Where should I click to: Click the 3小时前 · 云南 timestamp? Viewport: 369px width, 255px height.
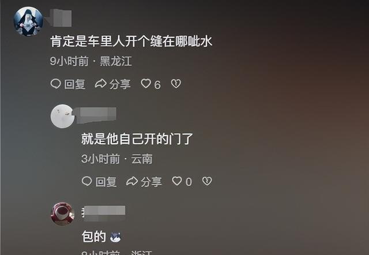click(x=116, y=159)
